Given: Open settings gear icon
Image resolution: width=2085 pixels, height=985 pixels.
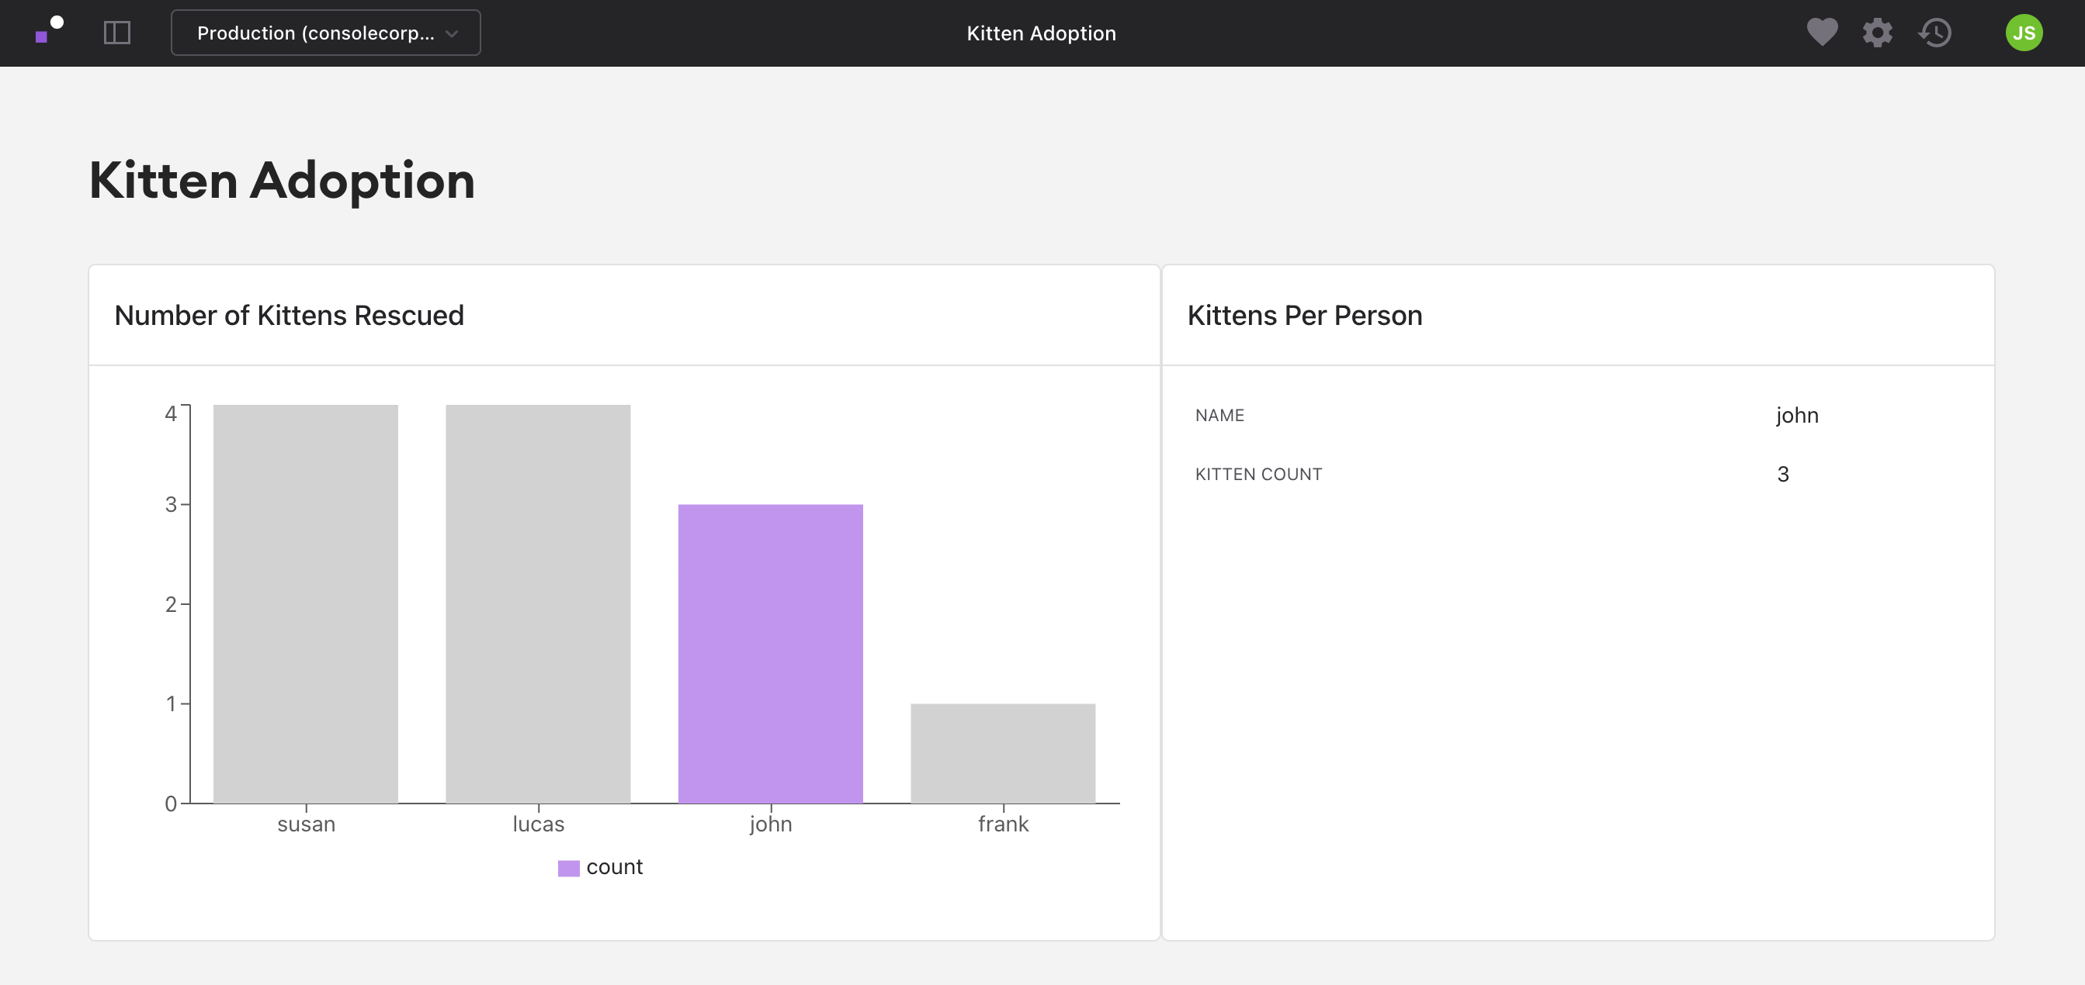Looking at the screenshot, I should [1877, 33].
